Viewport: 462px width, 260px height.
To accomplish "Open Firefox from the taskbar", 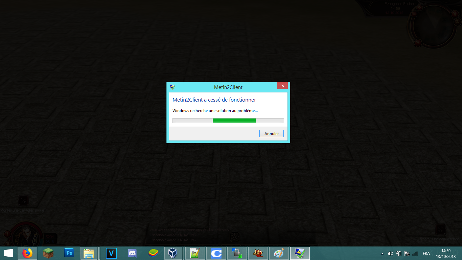I will coord(27,253).
